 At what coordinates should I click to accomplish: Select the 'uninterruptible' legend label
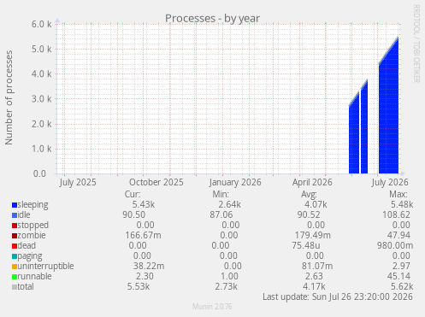45,267
